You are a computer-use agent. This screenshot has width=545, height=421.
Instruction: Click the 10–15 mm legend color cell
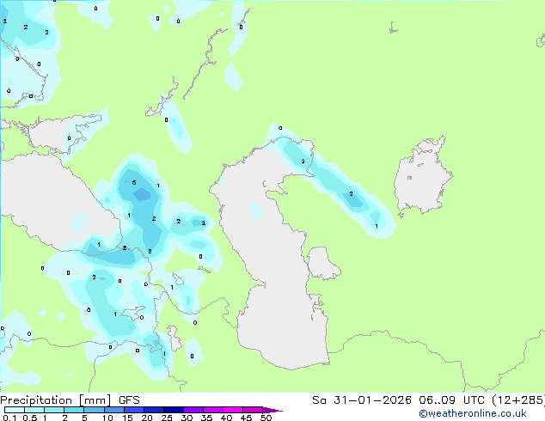coord(113,410)
